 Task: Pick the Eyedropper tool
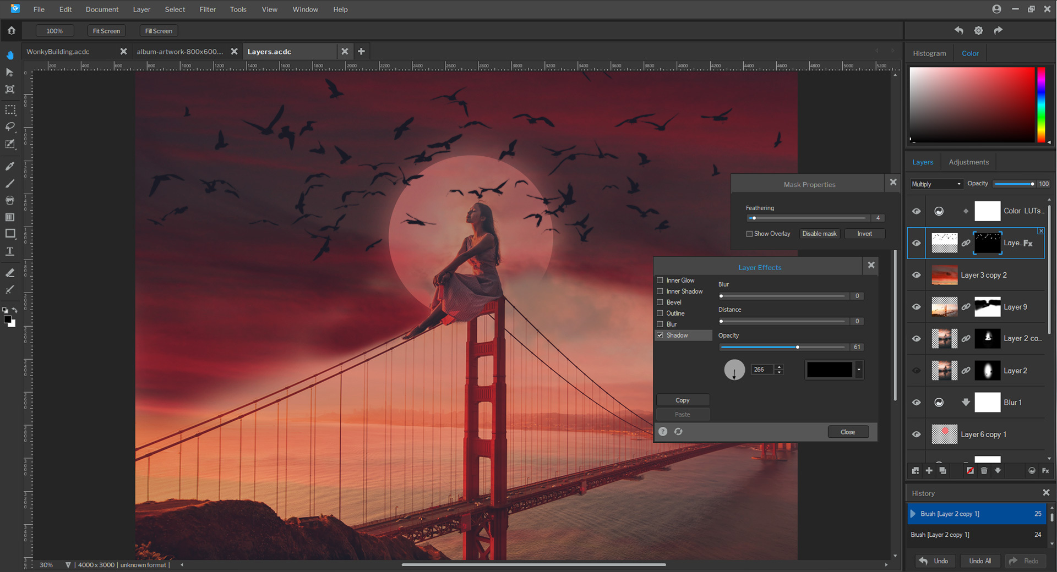tap(10, 166)
